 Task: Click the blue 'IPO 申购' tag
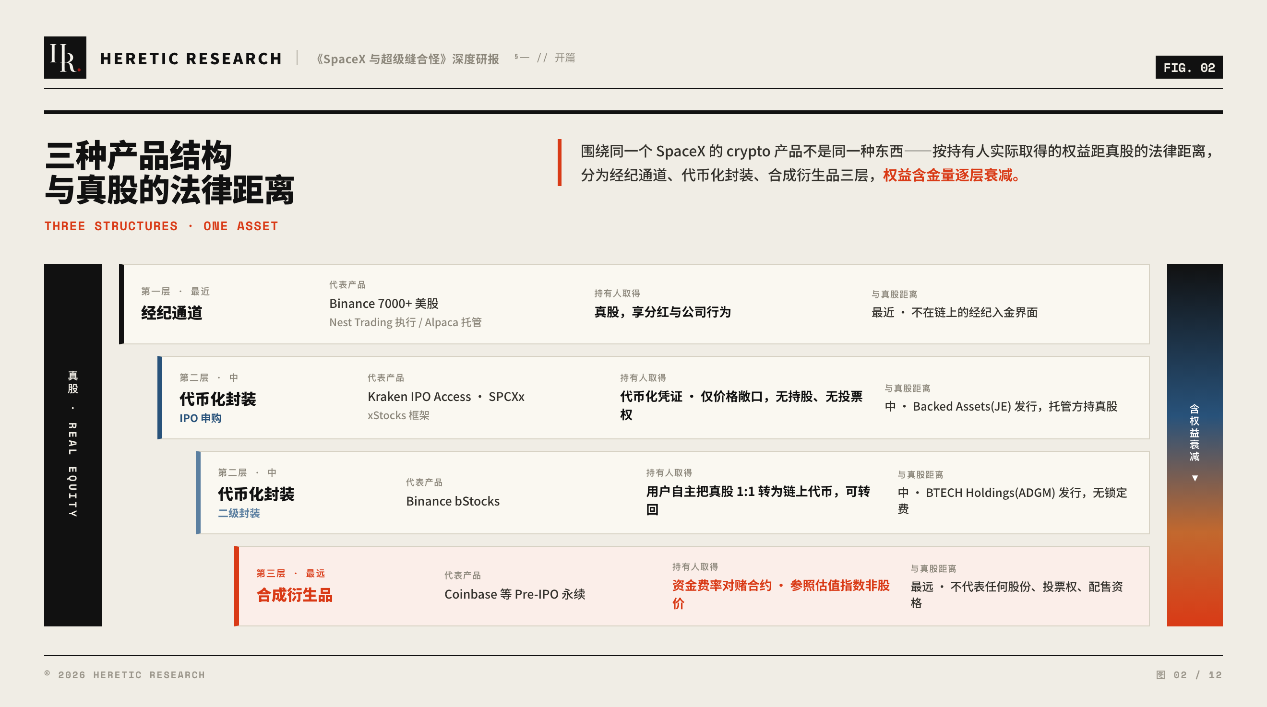point(200,418)
